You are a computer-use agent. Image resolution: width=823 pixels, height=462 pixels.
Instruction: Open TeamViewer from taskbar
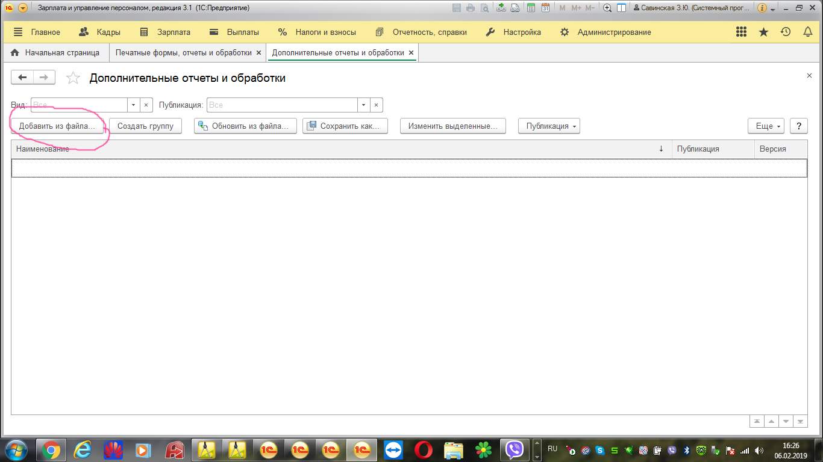[393, 450]
